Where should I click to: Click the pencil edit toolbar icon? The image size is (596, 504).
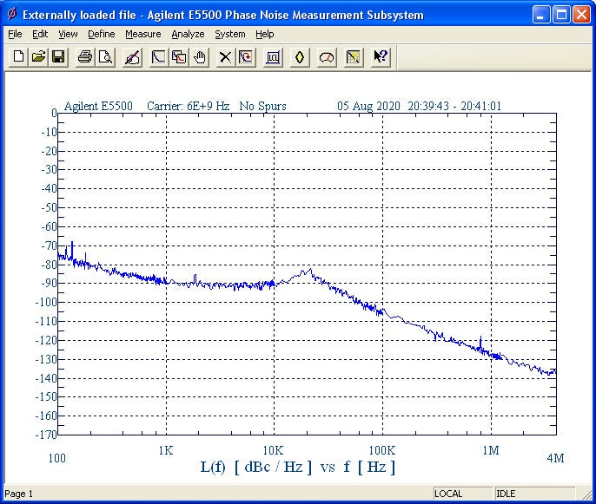132,57
